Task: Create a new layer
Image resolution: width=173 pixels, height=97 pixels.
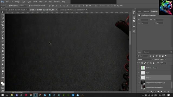Action: (165, 92)
